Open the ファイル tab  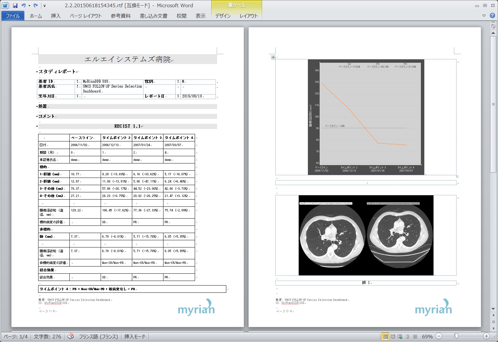[x=12, y=16]
